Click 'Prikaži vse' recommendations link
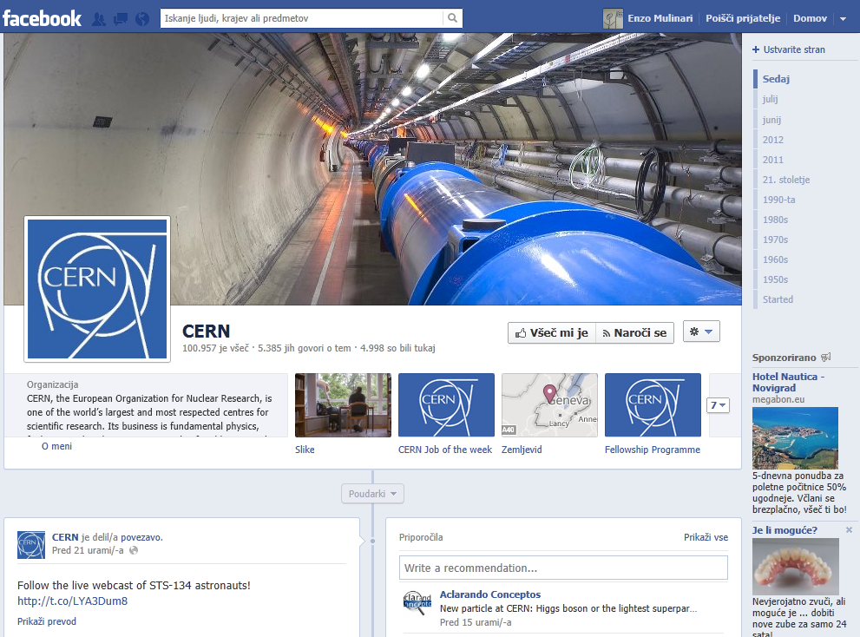 706,537
